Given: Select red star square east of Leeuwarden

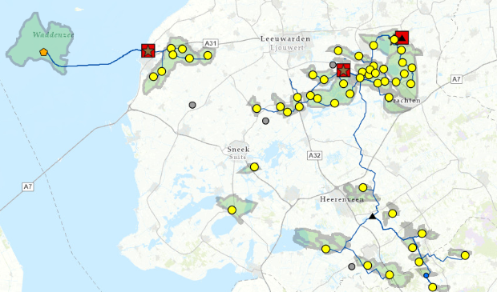Looking at the screenshot, I should (344, 70).
